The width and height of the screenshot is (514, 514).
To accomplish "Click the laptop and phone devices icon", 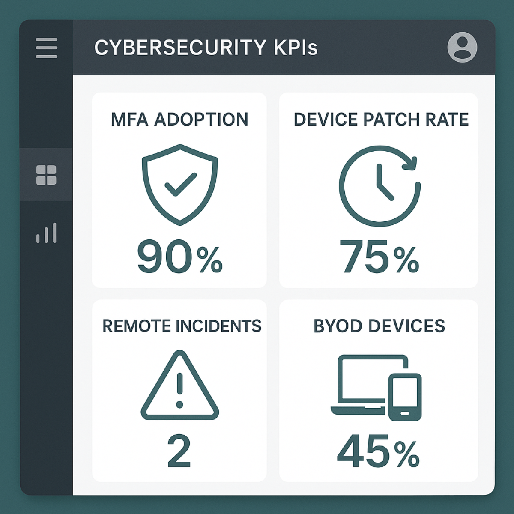I will click(x=376, y=387).
